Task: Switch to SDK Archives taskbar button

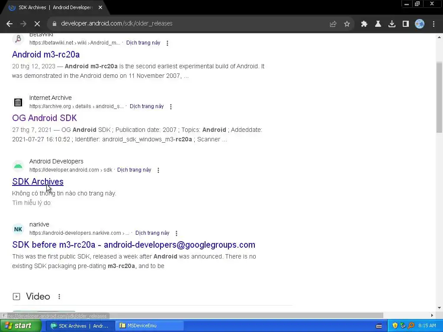Action: click(x=80, y=326)
